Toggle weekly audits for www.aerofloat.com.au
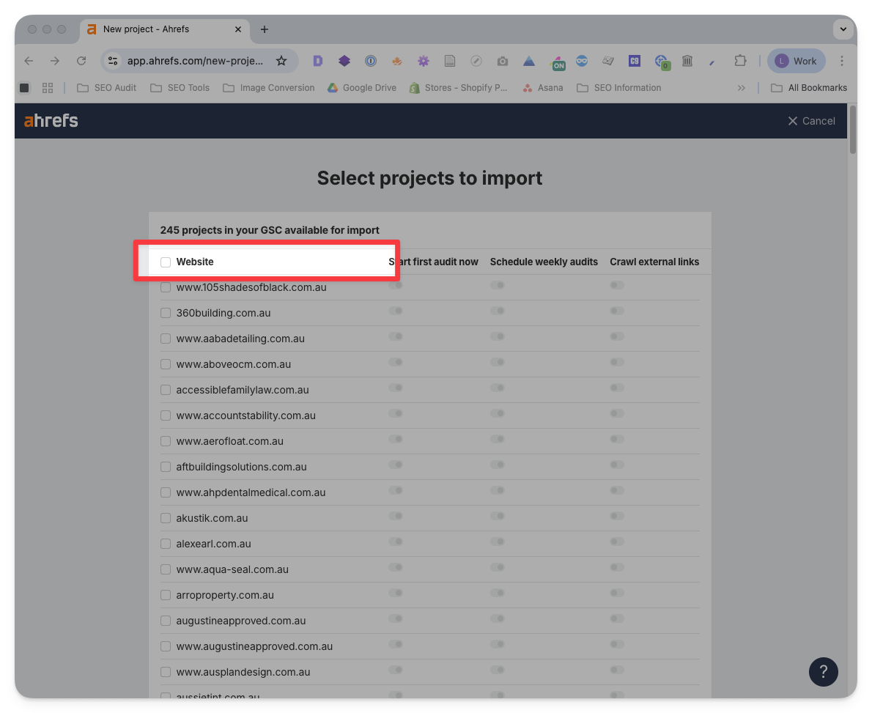Viewport: 872px width, 713px height. pyautogui.click(x=498, y=440)
